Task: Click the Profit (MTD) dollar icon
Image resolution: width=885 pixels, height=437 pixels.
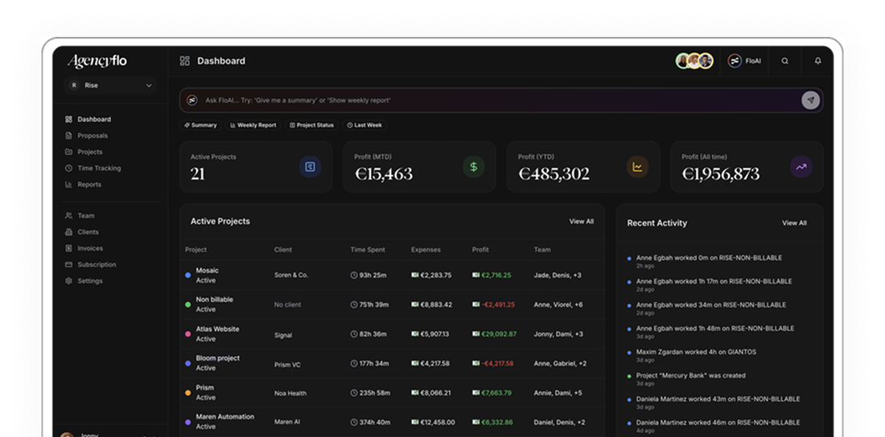Action: (474, 167)
